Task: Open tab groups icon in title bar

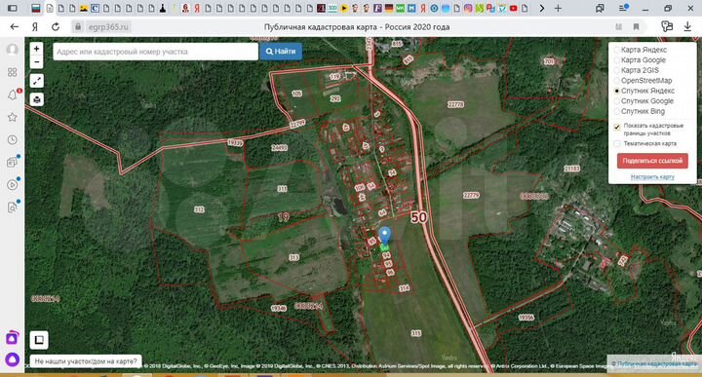Action: coord(600,8)
